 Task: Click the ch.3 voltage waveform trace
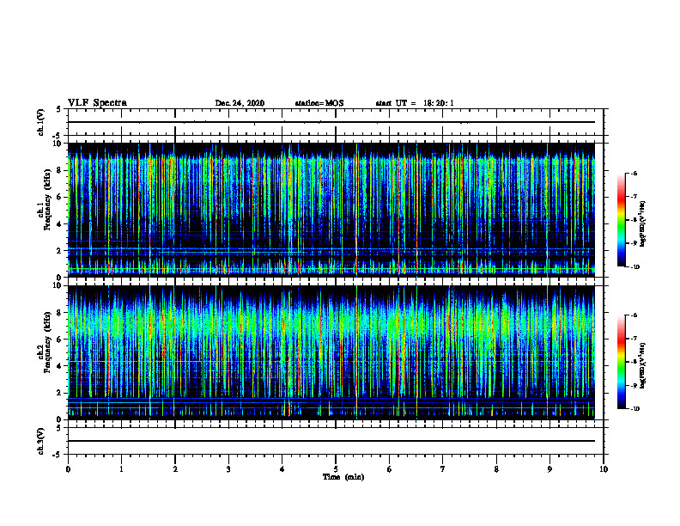[x=331, y=441]
